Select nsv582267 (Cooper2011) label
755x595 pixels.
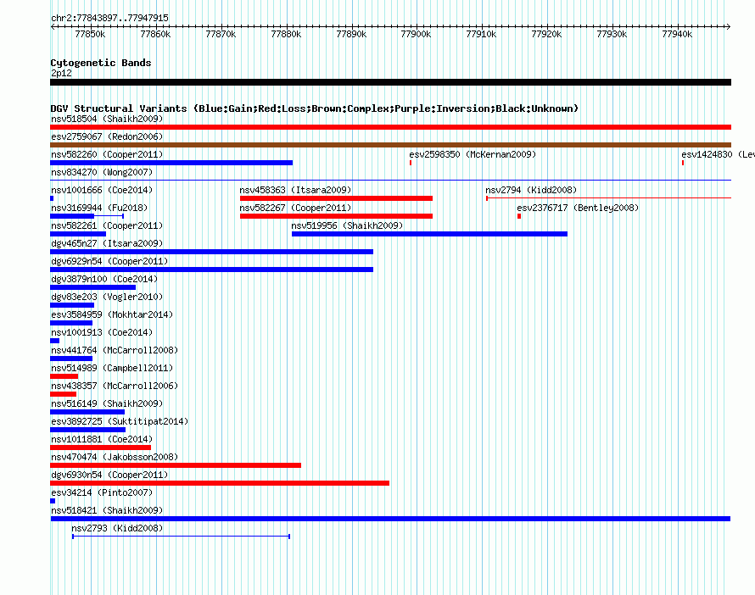click(x=295, y=208)
